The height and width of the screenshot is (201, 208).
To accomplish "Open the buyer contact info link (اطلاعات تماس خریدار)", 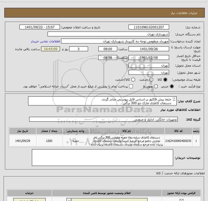I will click(45, 41).
